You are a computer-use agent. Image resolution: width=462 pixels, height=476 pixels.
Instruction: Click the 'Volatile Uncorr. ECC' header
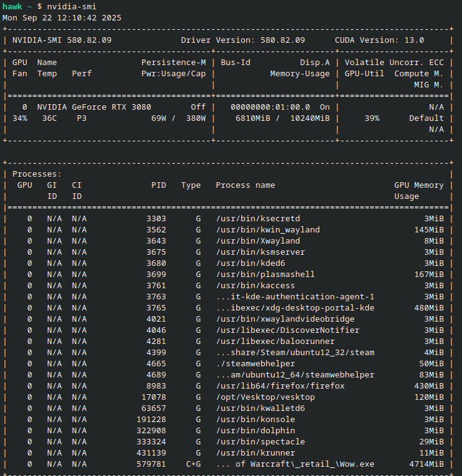(x=394, y=63)
